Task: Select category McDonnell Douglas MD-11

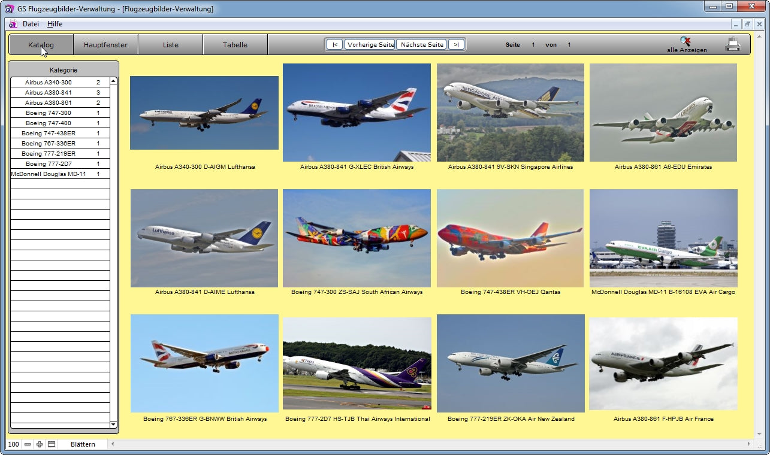Action: [x=60, y=174]
